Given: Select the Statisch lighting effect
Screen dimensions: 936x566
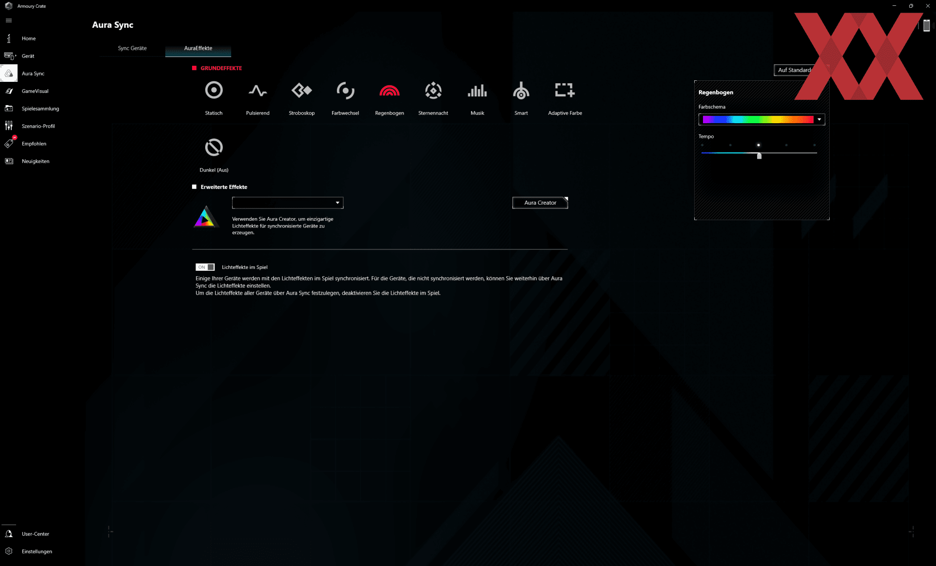Looking at the screenshot, I should [214, 91].
